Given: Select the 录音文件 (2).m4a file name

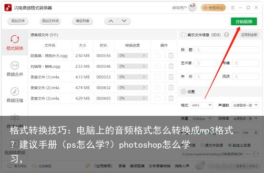Looking at the screenshot, I should (45, 88).
